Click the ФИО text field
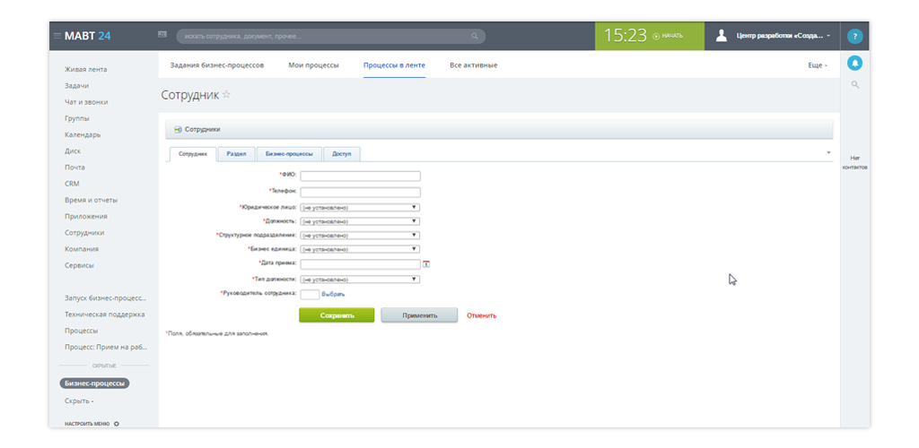This screenshot has width=919, height=448. click(x=361, y=176)
